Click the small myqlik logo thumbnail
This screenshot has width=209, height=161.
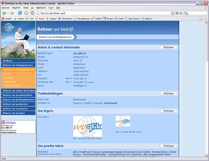tap(123, 122)
